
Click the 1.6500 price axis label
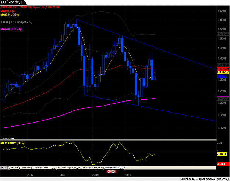(222, 11)
